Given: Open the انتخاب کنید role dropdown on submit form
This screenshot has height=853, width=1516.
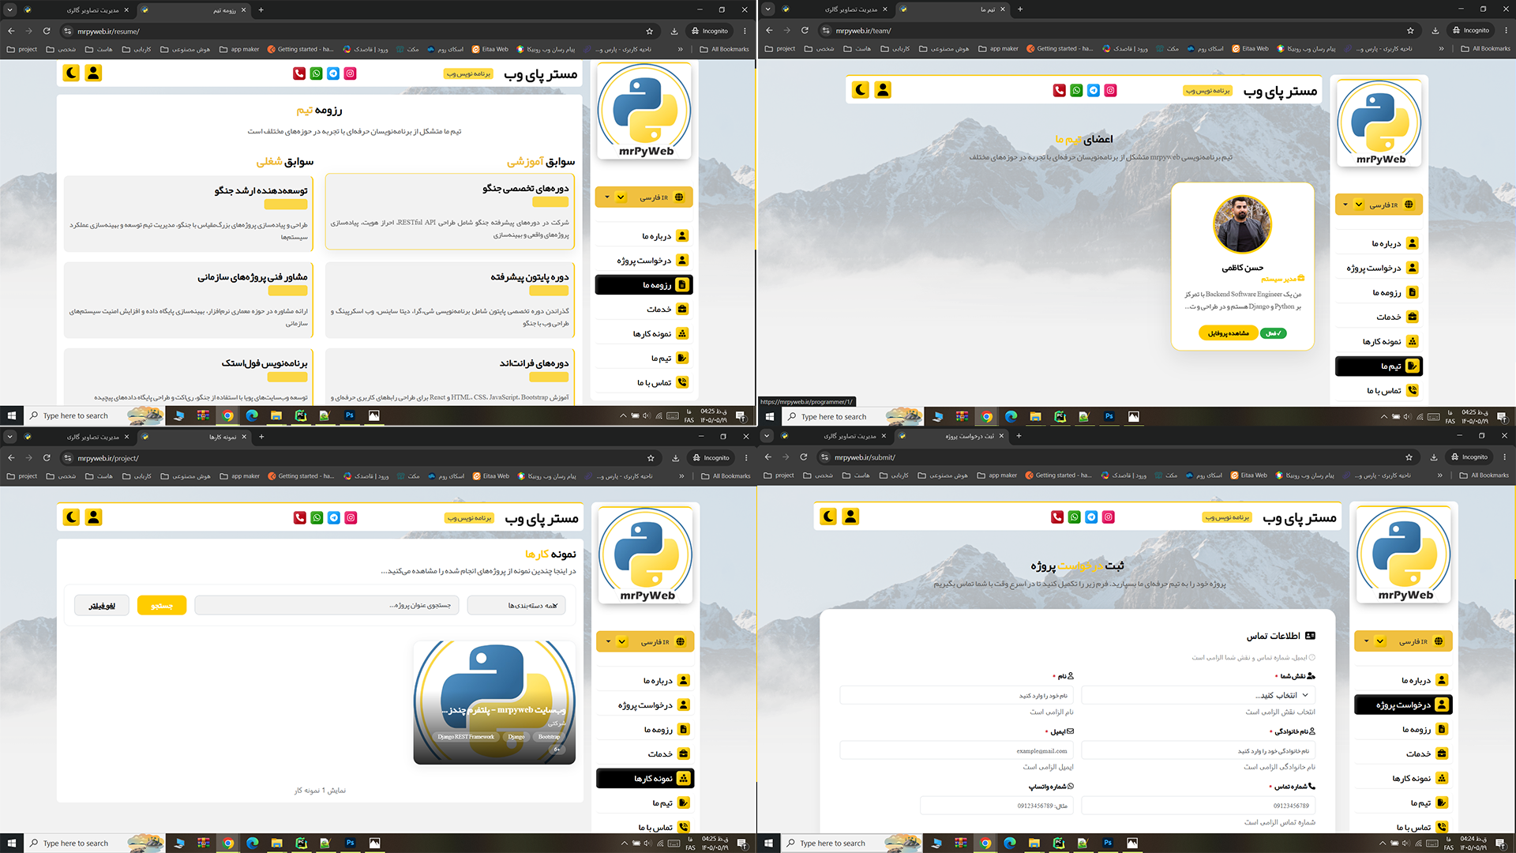Looking at the screenshot, I should pyautogui.click(x=1198, y=696).
